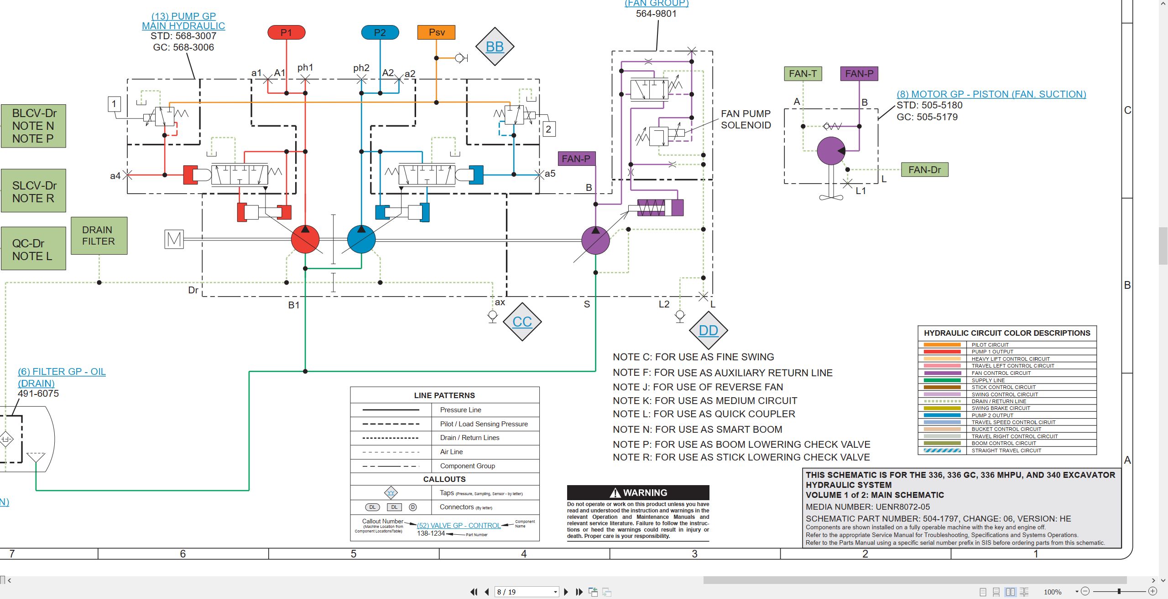Click the horizontal scrollbar thumb

click(915, 580)
